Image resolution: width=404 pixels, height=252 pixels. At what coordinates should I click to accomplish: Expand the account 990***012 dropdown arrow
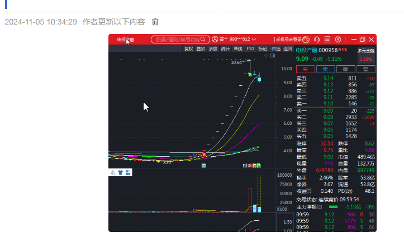[254, 40]
